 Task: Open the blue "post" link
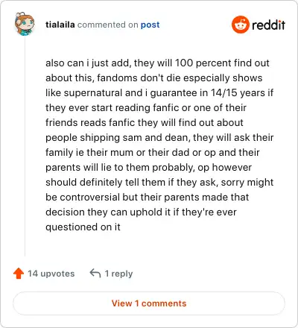[x=150, y=25]
